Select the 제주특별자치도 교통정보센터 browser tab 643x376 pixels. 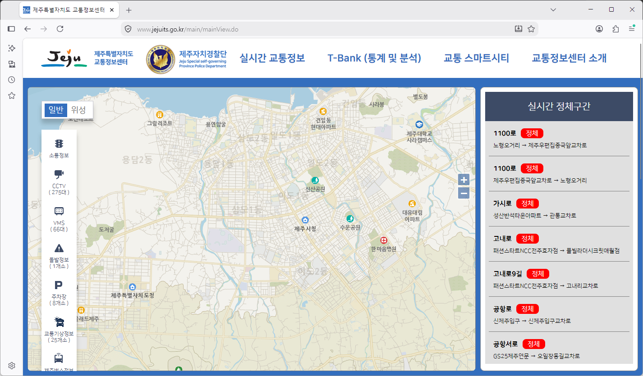coord(69,10)
